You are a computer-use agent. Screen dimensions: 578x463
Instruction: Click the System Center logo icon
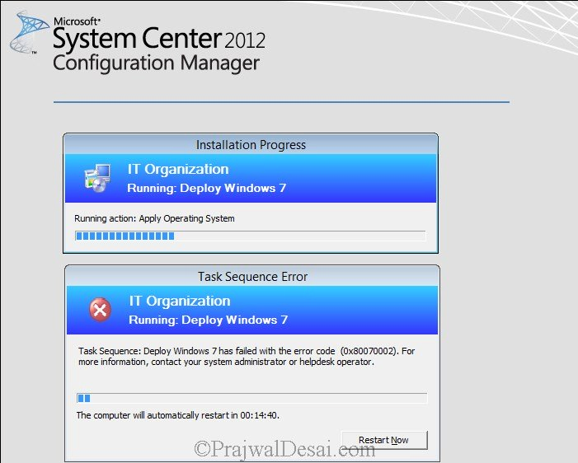[x=29, y=32]
